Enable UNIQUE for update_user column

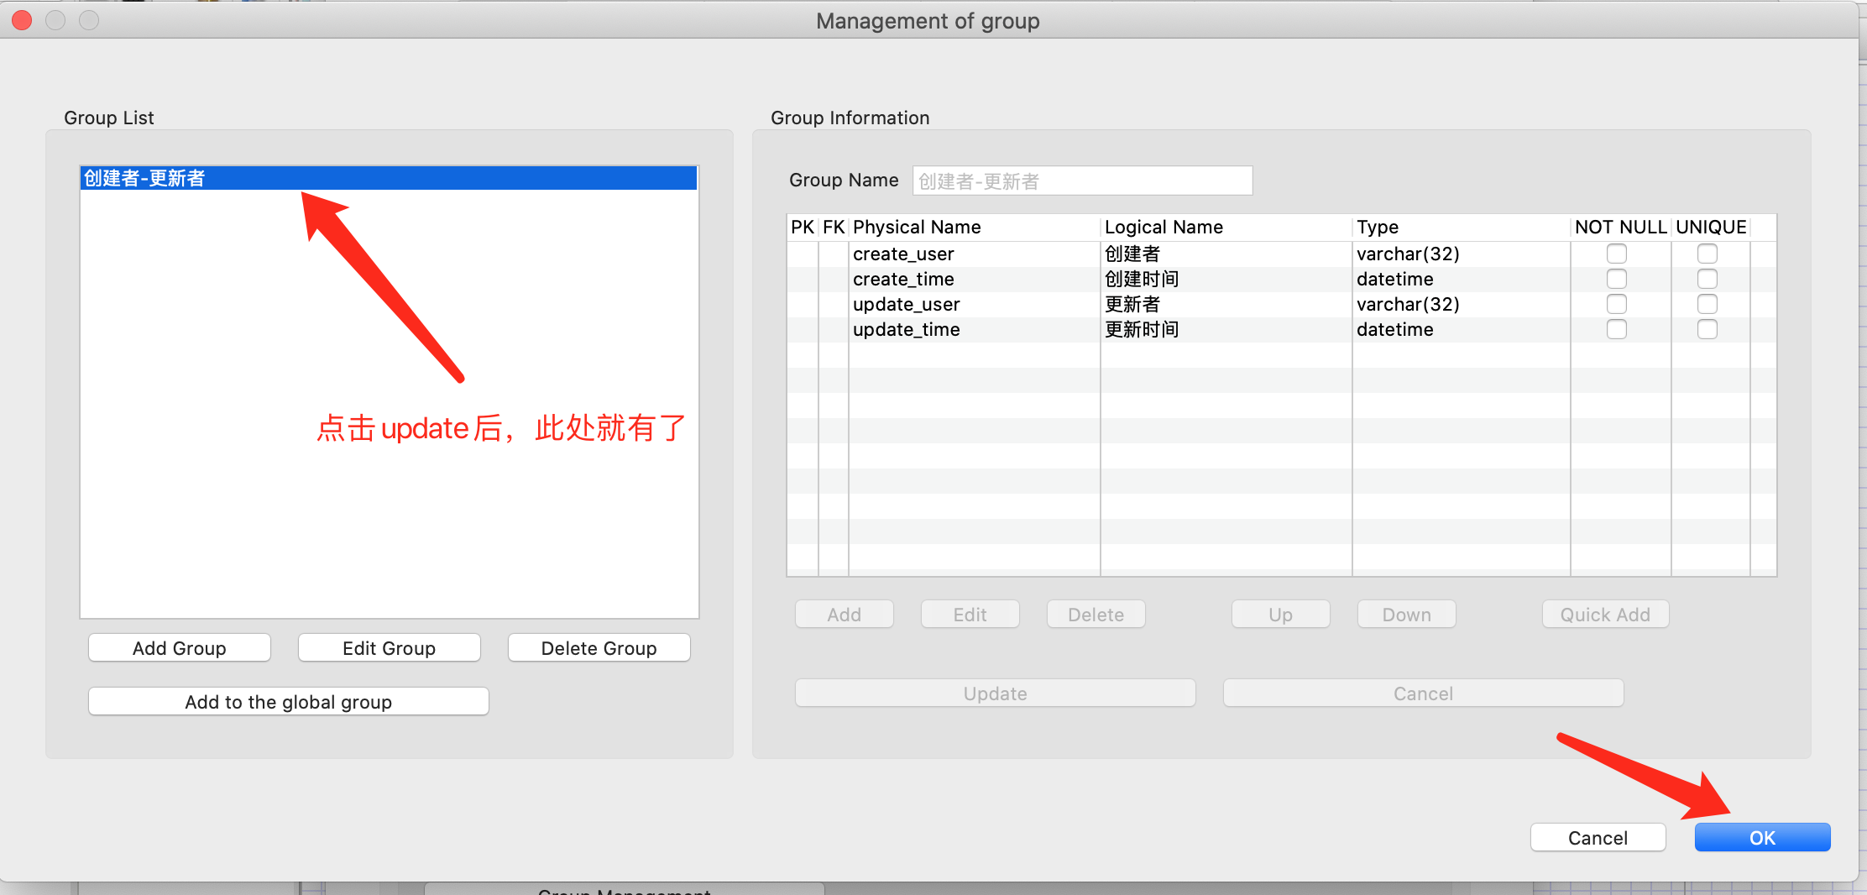tap(1707, 304)
